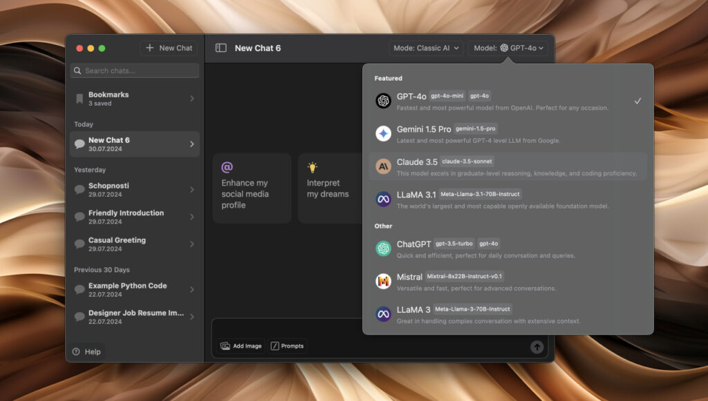Image resolution: width=708 pixels, height=401 pixels.
Task: Open the Mode: Classic AI dropdown
Action: (x=426, y=48)
